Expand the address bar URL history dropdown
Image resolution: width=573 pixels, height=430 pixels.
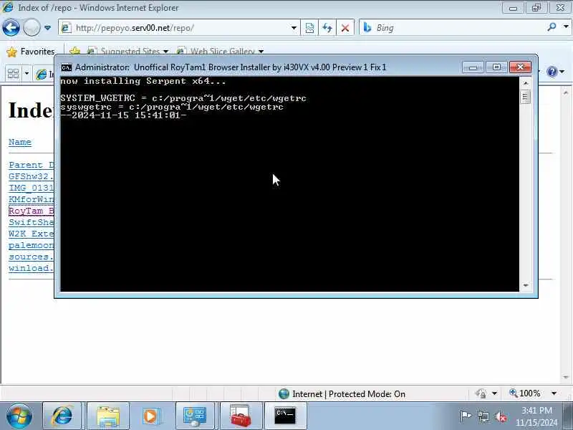click(294, 28)
